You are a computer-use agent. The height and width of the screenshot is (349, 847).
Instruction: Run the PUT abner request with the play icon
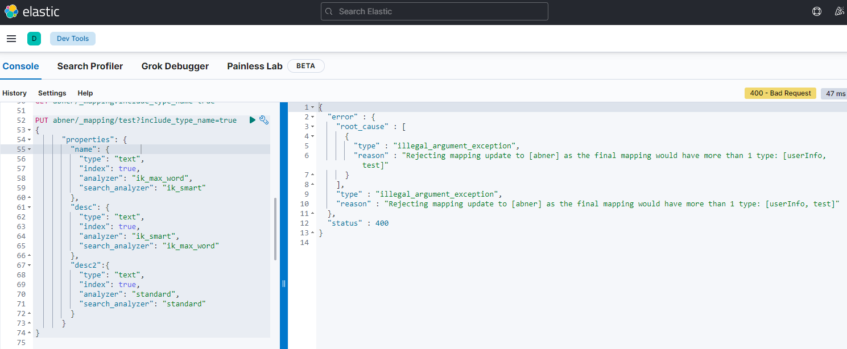point(253,120)
